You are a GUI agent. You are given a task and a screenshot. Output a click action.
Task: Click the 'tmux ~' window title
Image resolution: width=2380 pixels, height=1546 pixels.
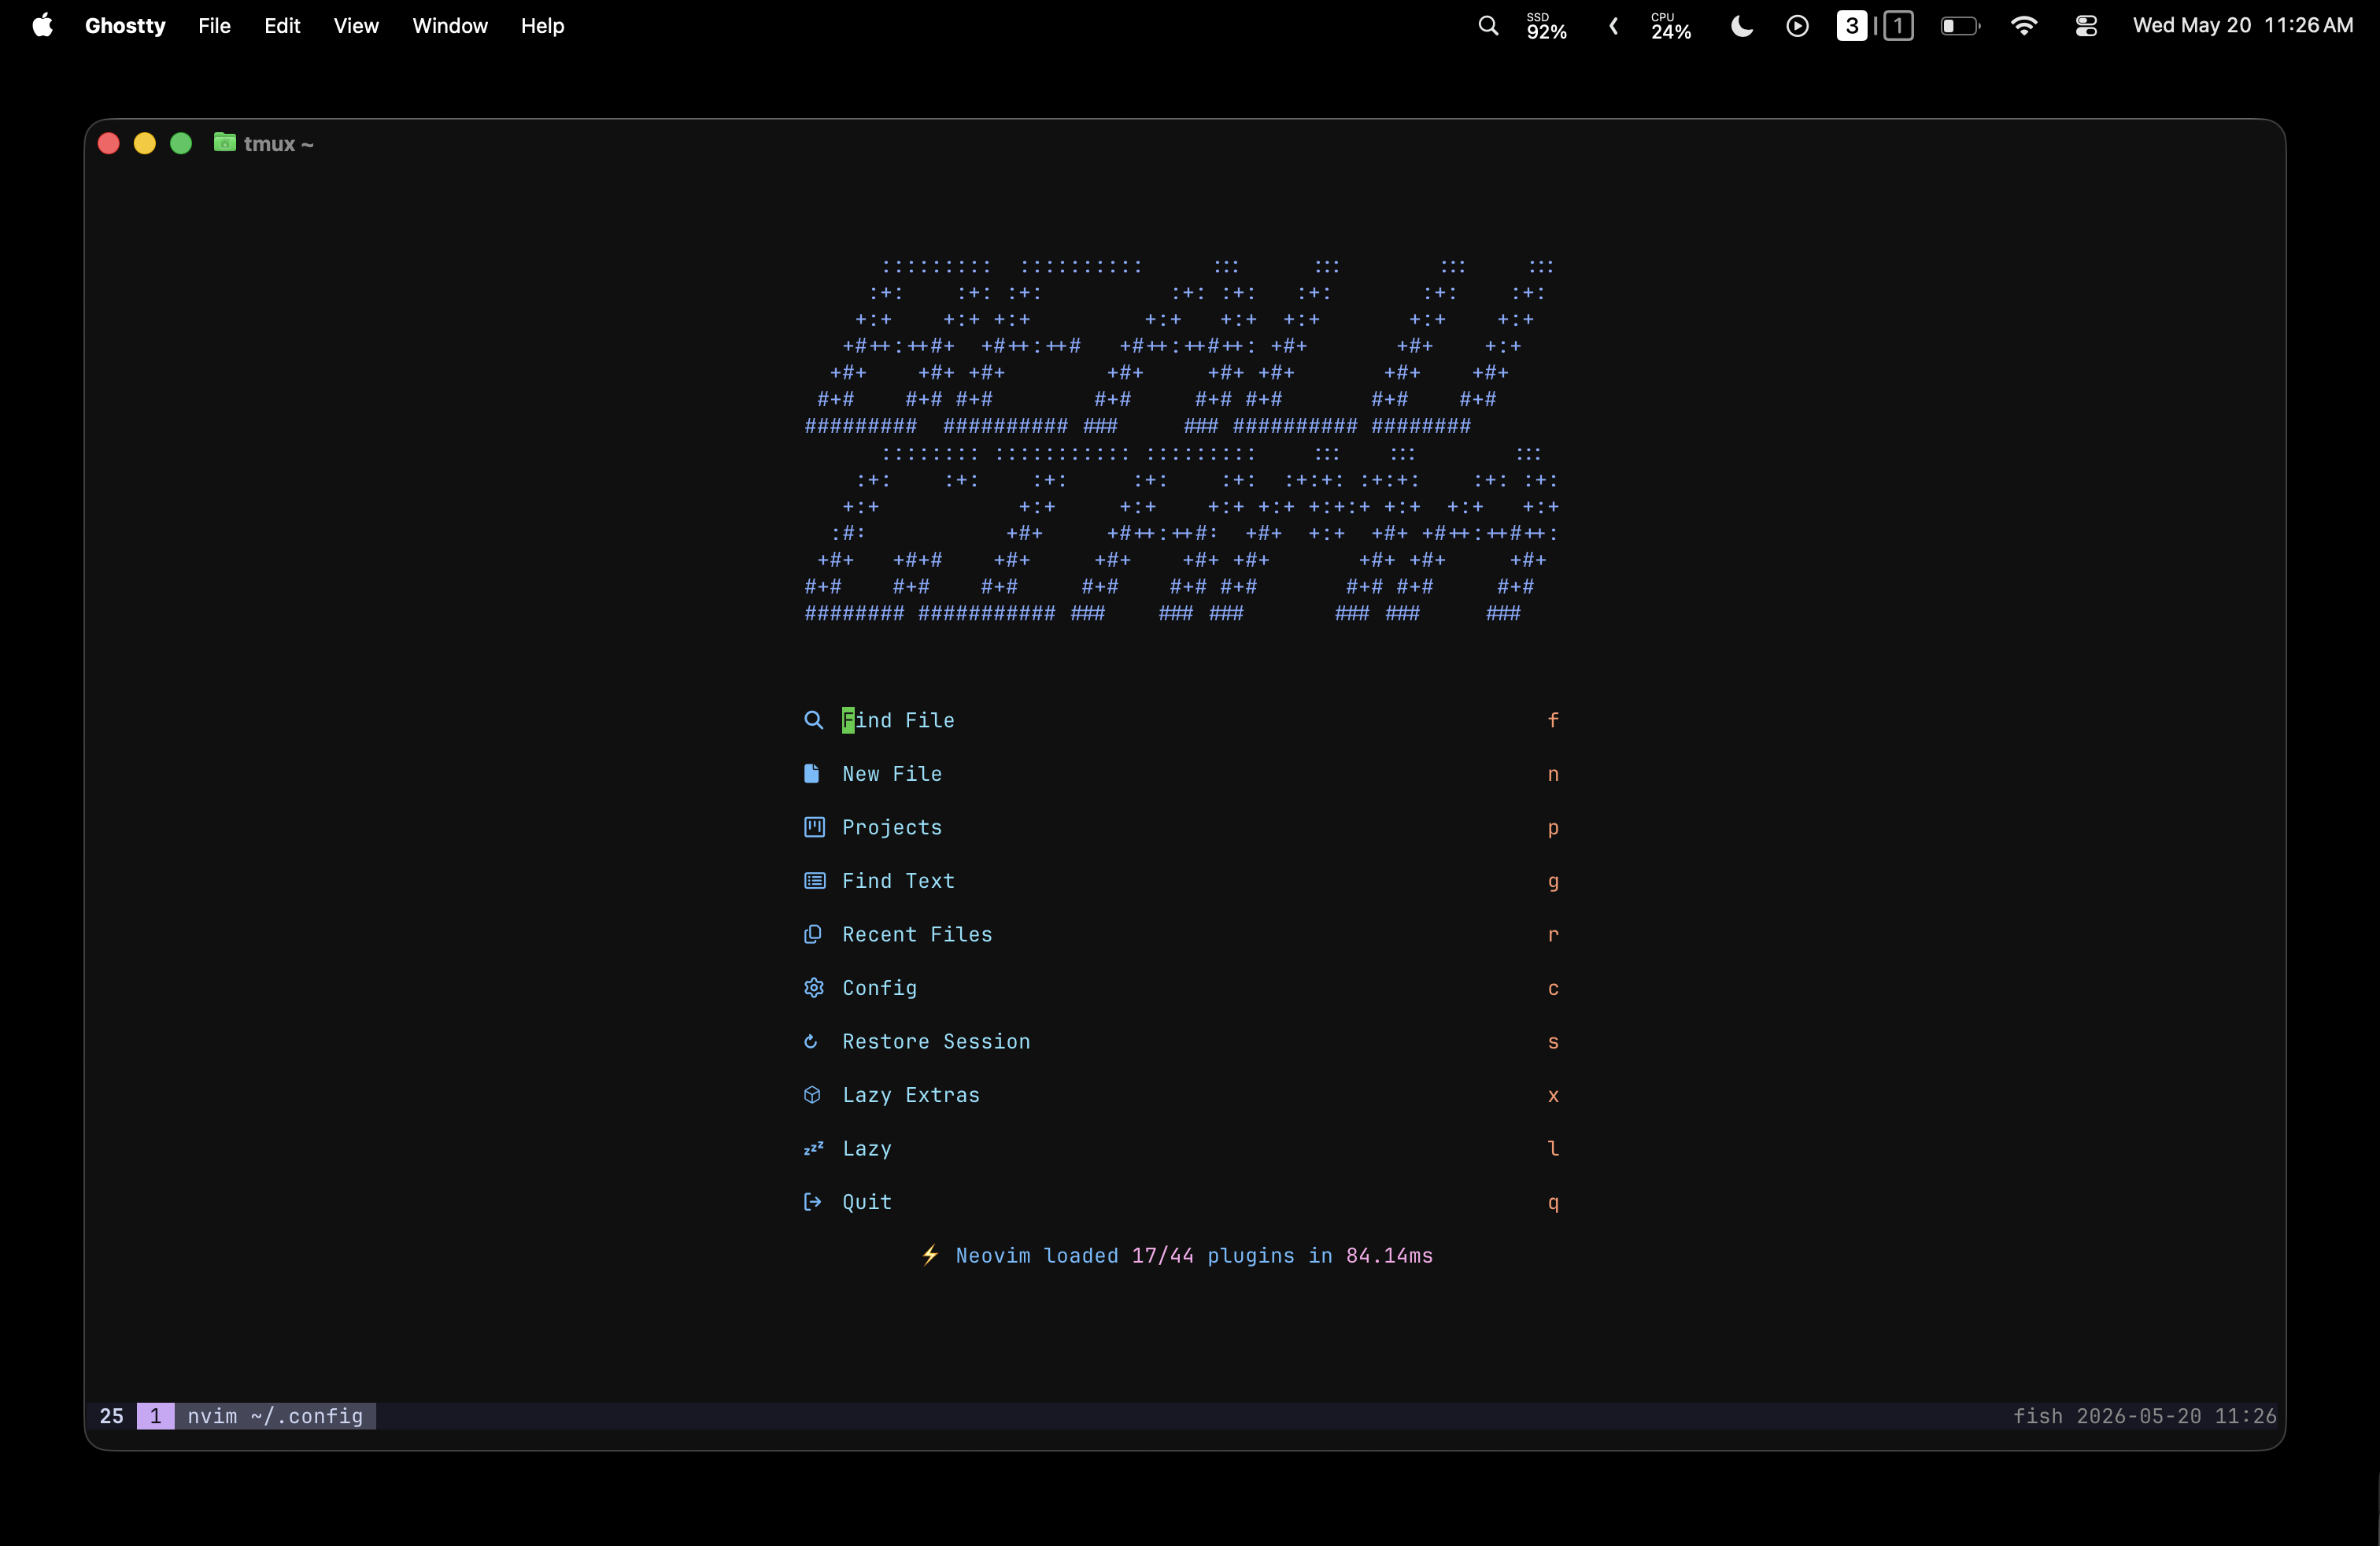point(279,143)
